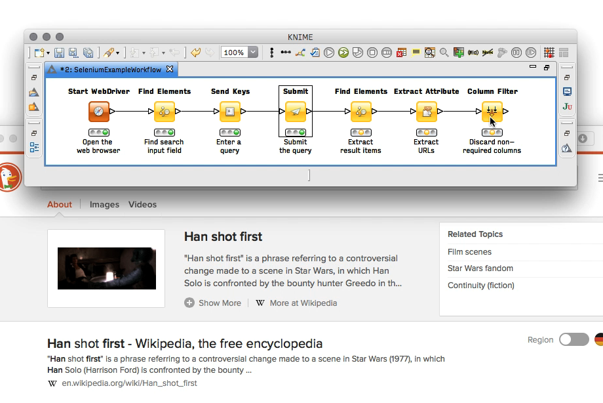Click the grid settings toolbar icon
Image resolution: width=603 pixels, height=403 pixels.
[x=549, y=53]
